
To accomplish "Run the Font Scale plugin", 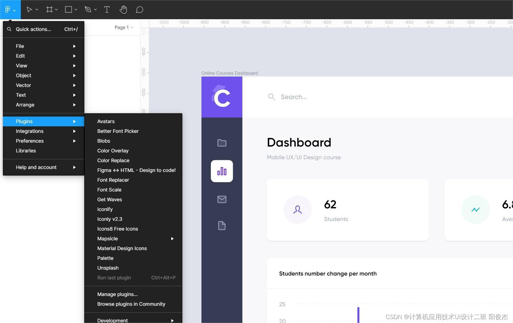I will [133, 190].
